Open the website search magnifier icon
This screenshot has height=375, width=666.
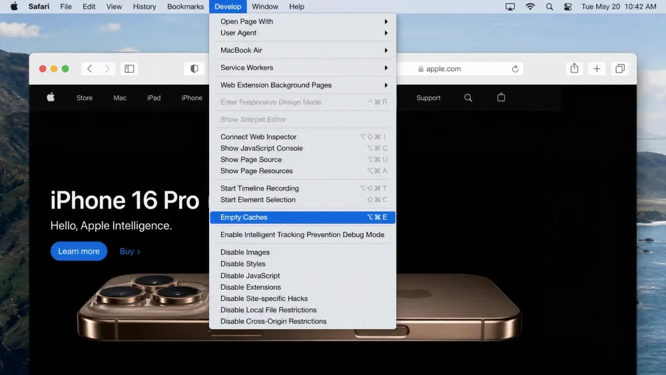(x=468, y=98)
